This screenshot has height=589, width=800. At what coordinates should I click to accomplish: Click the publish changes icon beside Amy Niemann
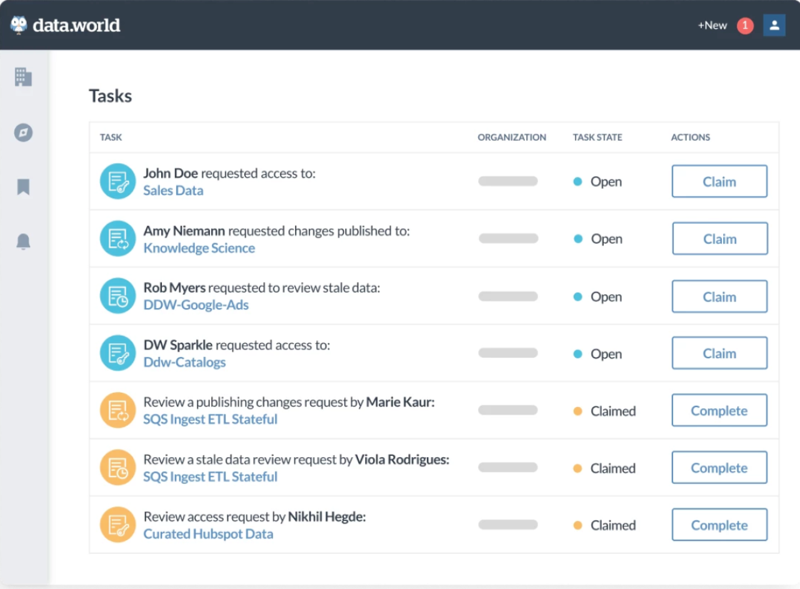[117, 239]
